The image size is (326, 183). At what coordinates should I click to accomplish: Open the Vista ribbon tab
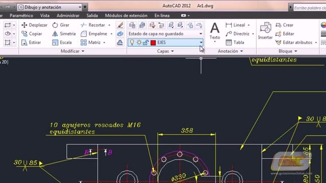point(45,16)
